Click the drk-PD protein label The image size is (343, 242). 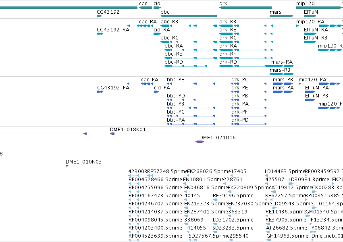click(240, 120)
